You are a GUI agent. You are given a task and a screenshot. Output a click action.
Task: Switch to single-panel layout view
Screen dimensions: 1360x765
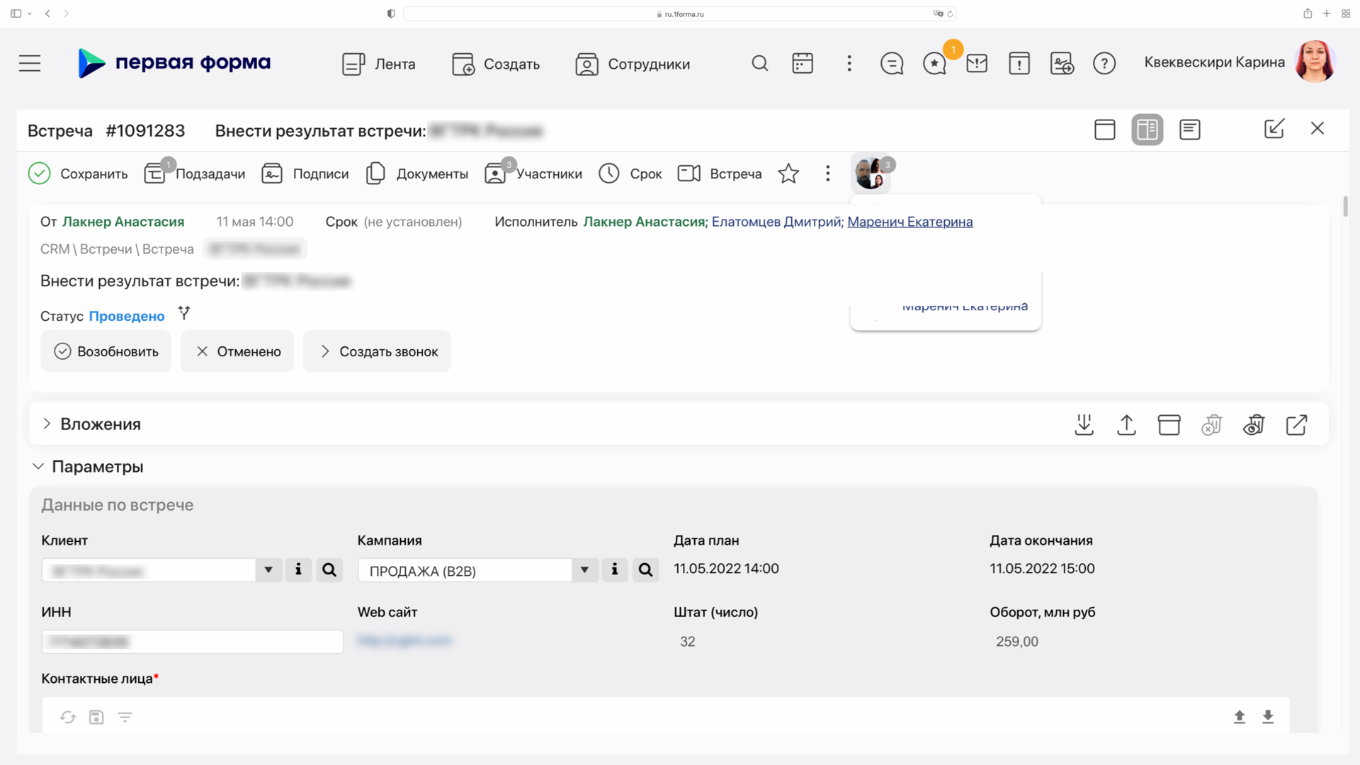click(x=1104, y=130)
